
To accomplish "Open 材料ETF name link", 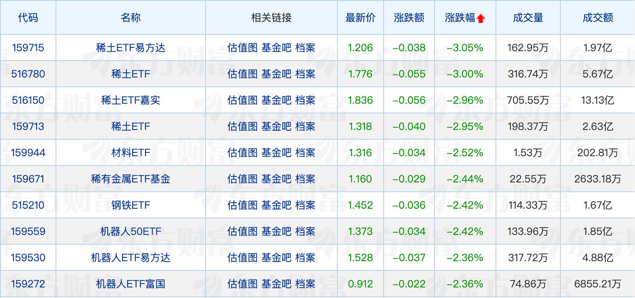I will point(131,153).
